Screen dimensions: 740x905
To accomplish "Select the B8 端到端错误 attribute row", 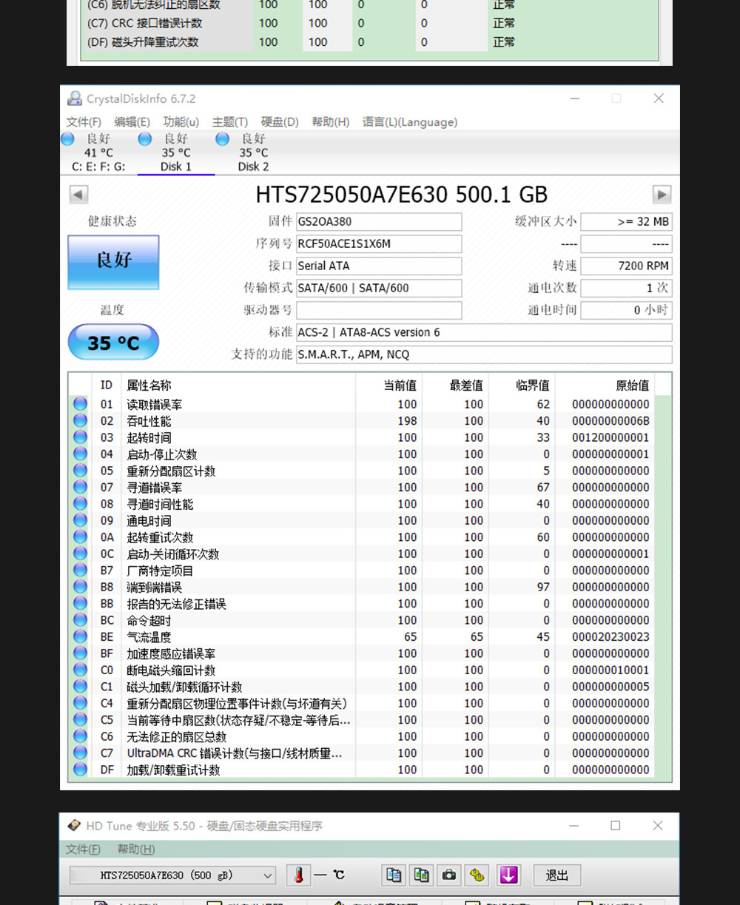I will pos(362,587).
